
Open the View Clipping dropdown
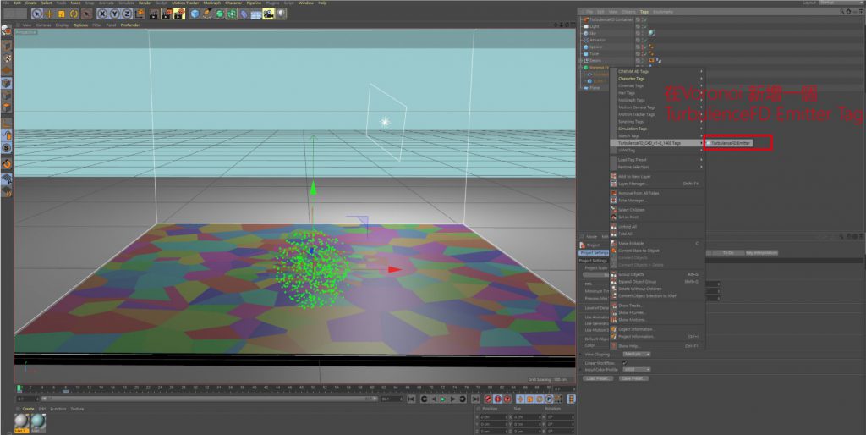point(636,355)
